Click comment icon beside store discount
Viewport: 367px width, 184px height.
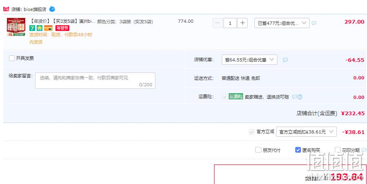[285, 60]
